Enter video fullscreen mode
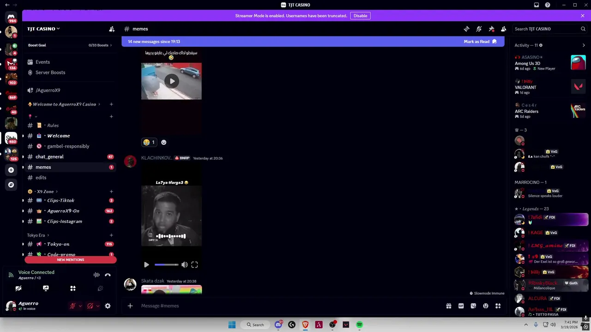591x332 pixels. [194, 265]
